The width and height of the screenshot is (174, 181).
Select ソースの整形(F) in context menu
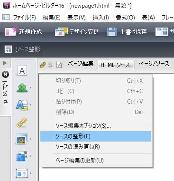[96, 136]
